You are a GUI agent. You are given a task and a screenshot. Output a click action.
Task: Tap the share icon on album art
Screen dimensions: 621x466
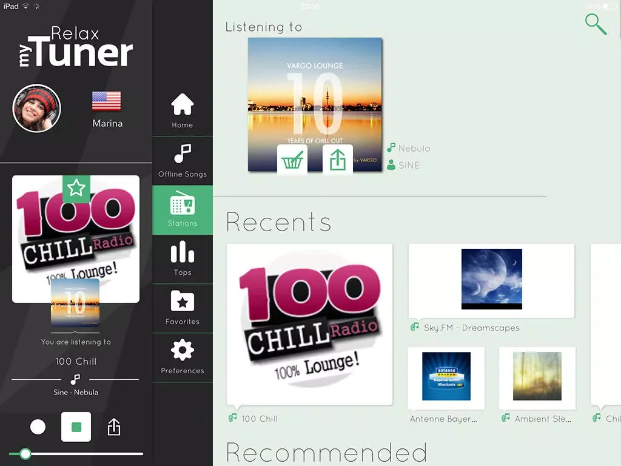337,160
